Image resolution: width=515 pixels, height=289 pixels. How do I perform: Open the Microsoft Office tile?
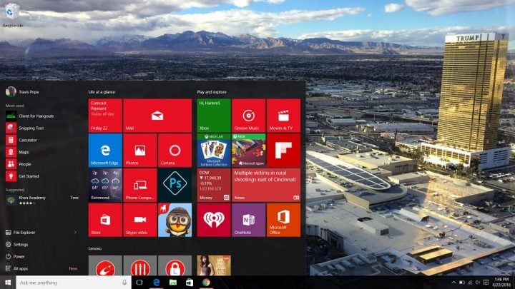283,220
